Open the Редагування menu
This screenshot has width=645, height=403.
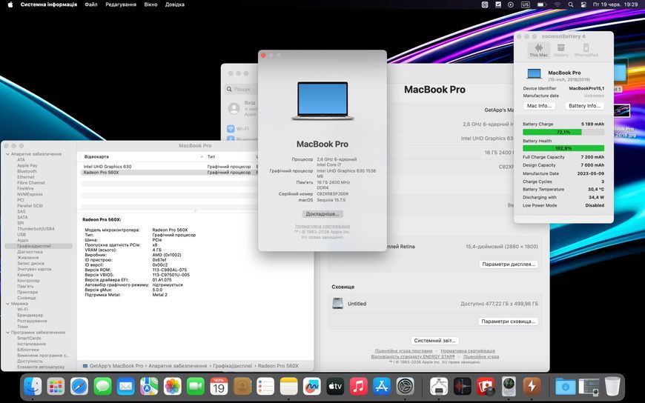(x=121, y=4)
